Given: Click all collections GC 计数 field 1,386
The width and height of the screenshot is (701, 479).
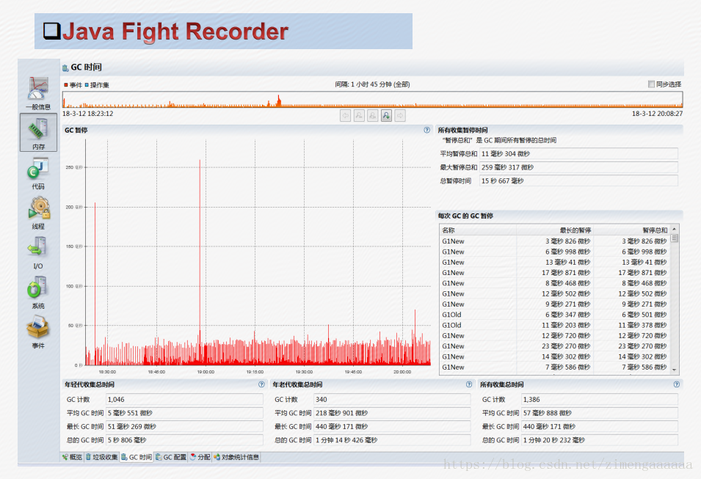Looking at the screenshot, I should [x=600, y=400].
